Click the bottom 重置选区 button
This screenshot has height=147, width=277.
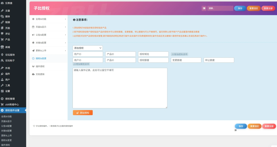pos(255,126)
